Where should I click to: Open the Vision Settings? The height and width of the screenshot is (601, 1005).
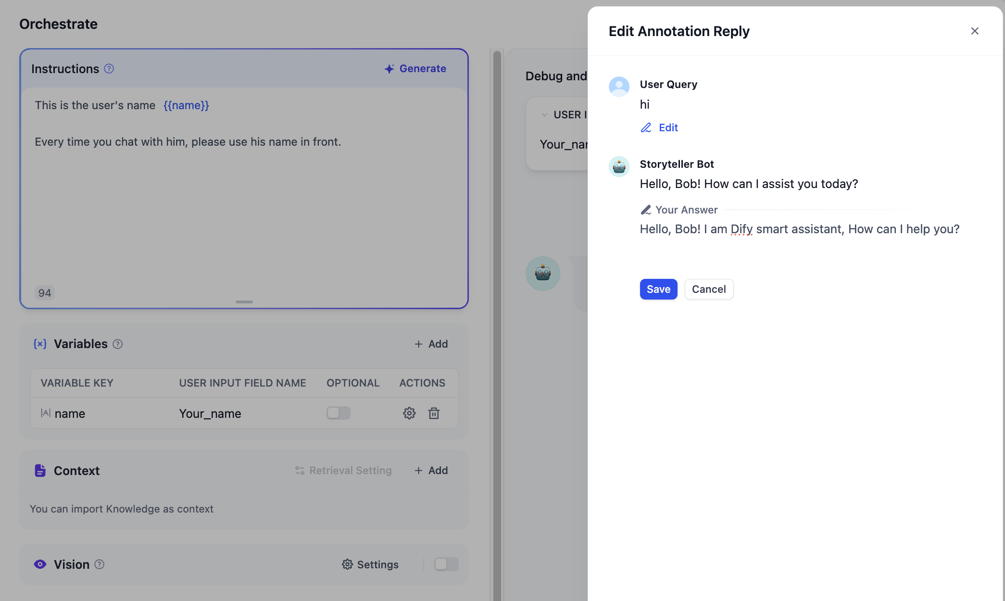point(370,564)
